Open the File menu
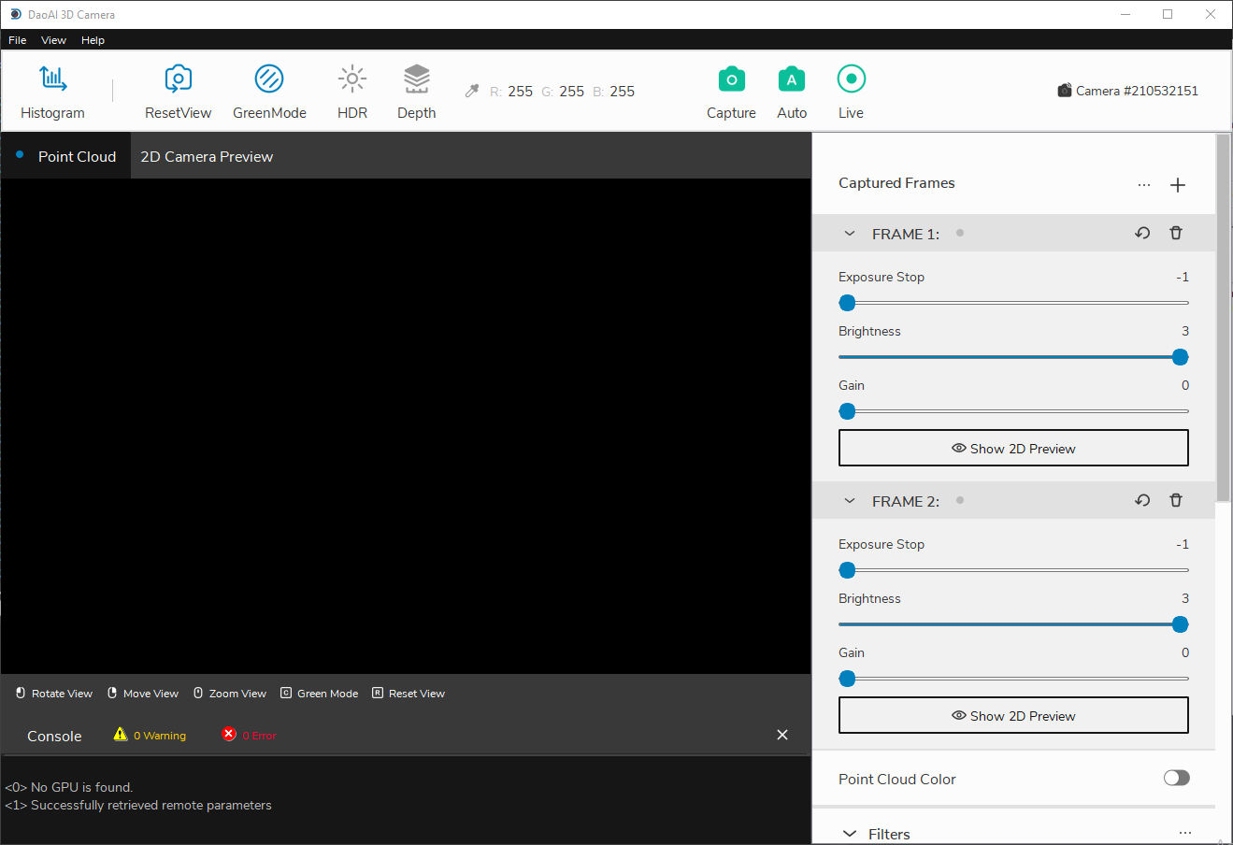This screenshot has width=1233, height=845. point(18,40)
